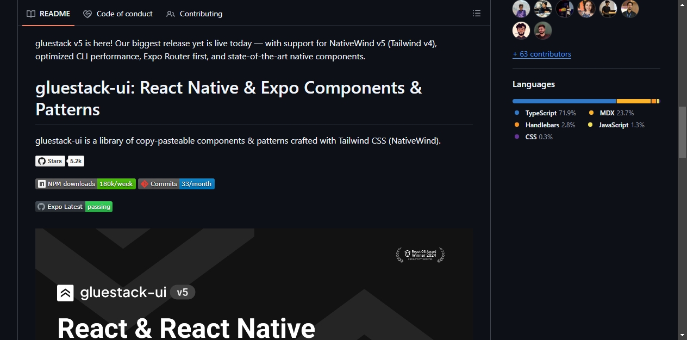Viewport: 687px width, 340px height.
Task: Click the blue TypeScript legend dot
Action: coord(517,113)
